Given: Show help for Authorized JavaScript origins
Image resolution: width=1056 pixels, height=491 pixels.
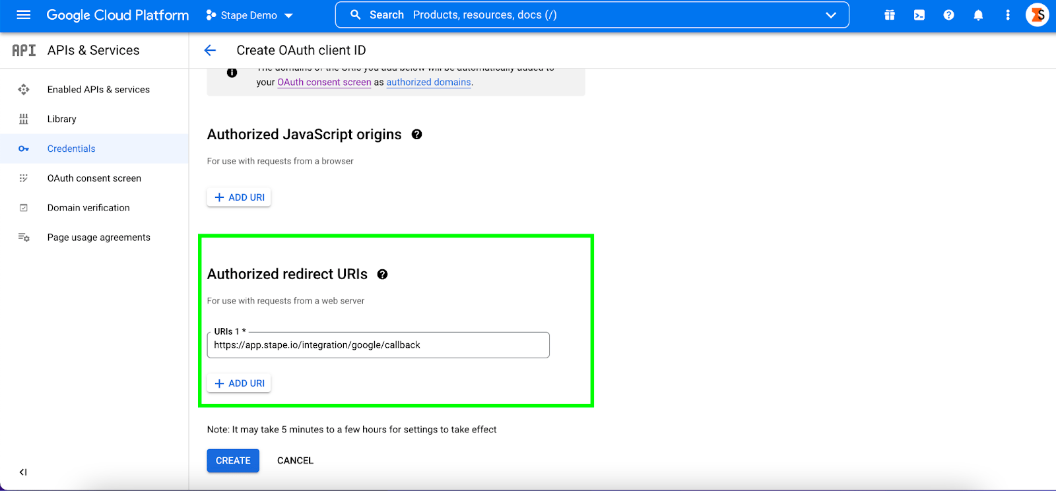Looking at the screenshot, I should pos(416,134).
